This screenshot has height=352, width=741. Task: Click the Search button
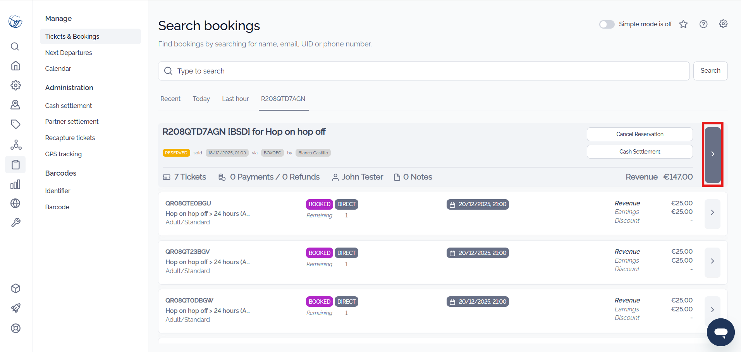point(710,71)
